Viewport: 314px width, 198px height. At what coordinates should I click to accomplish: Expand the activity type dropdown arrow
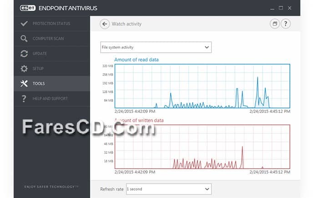click(207, 47)
